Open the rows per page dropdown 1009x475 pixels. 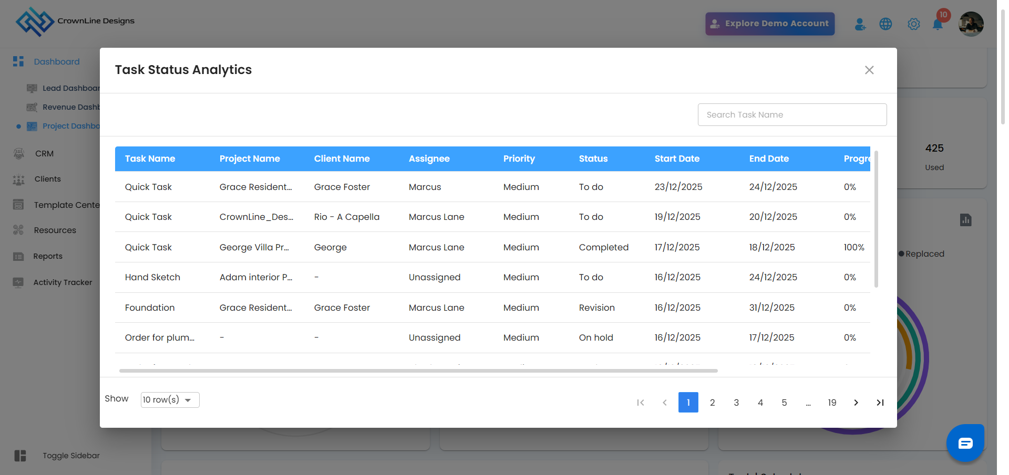pyautogui.click(x=170, y=400)
